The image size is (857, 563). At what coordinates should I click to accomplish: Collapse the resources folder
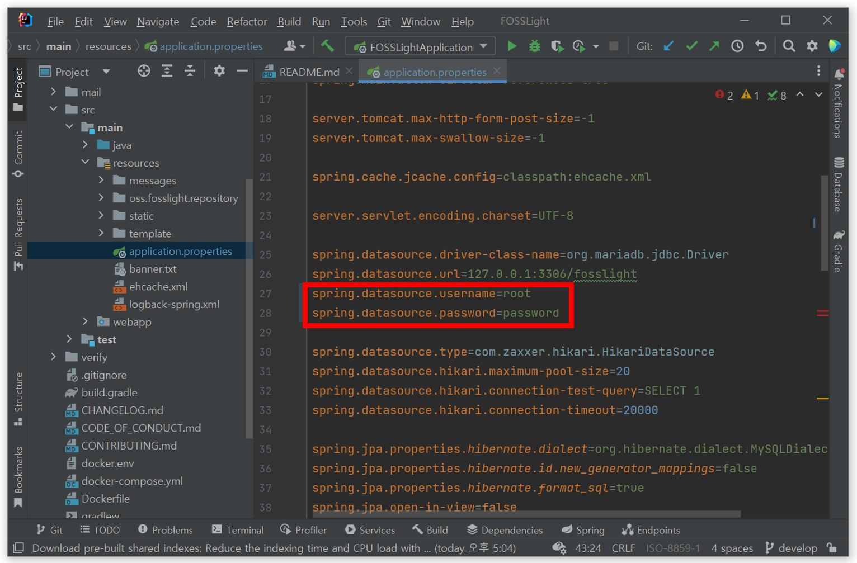[85, 163]
